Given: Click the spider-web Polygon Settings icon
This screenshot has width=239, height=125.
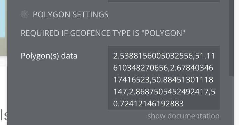Looking at the screenshot, I should (x=25, y=14).
